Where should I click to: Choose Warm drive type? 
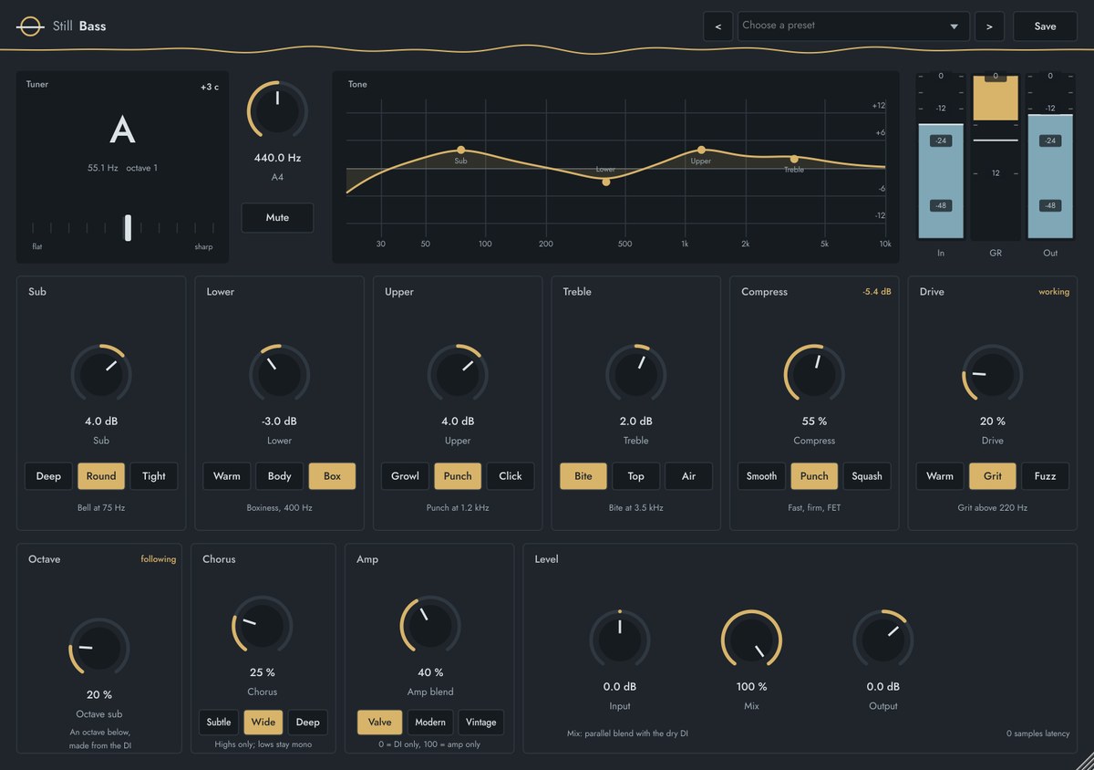point(940,476)
